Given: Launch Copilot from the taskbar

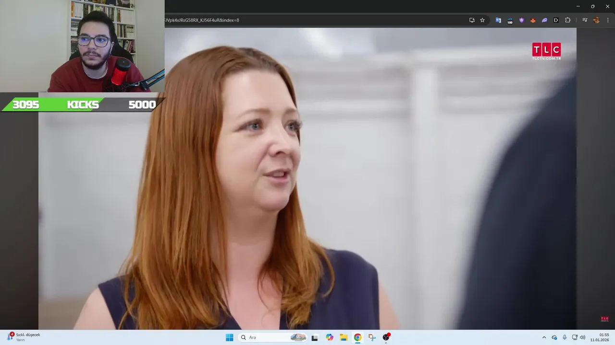Looking at the screenshot, I should (330, 337).
